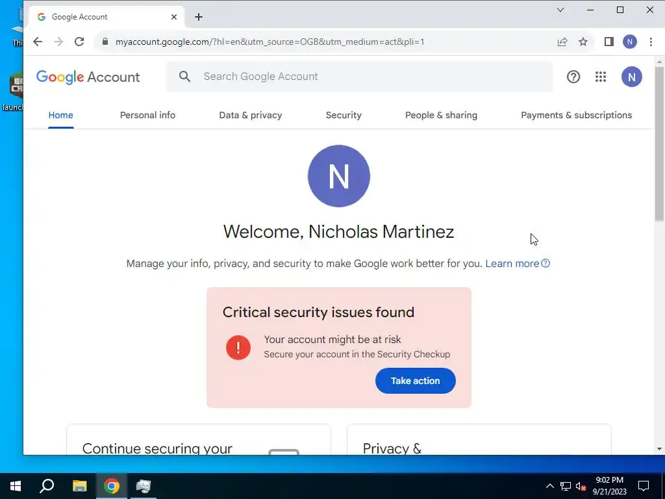Click the large profile picture N
665x499 pixels.
point(339,176)
